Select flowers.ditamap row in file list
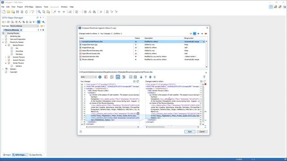Image resolution: width=287 pixels, height=161 pixels. coord(142,59)
